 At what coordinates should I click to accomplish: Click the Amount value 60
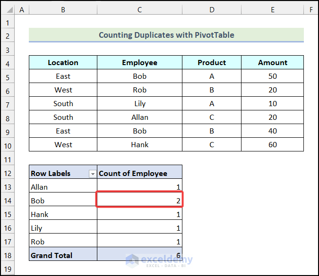(x=272, y=144)
